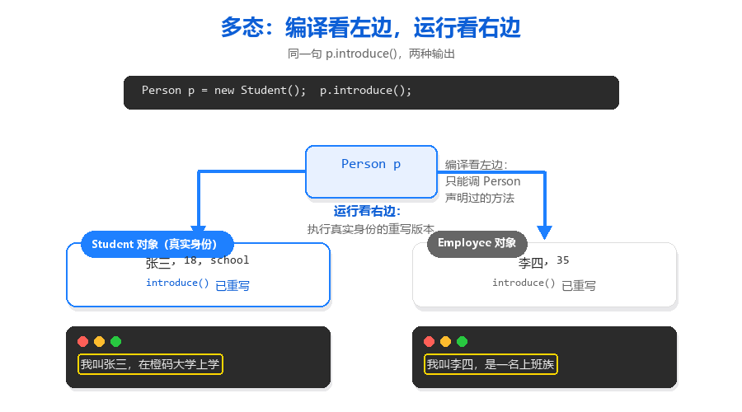Click the title 多态：编译看左边，运行看右边

coord(370,27)
